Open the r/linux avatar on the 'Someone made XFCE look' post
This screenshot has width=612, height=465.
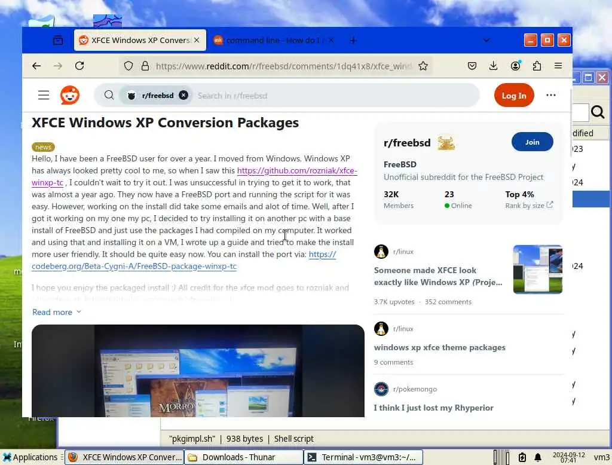click(x=381, y=252)
